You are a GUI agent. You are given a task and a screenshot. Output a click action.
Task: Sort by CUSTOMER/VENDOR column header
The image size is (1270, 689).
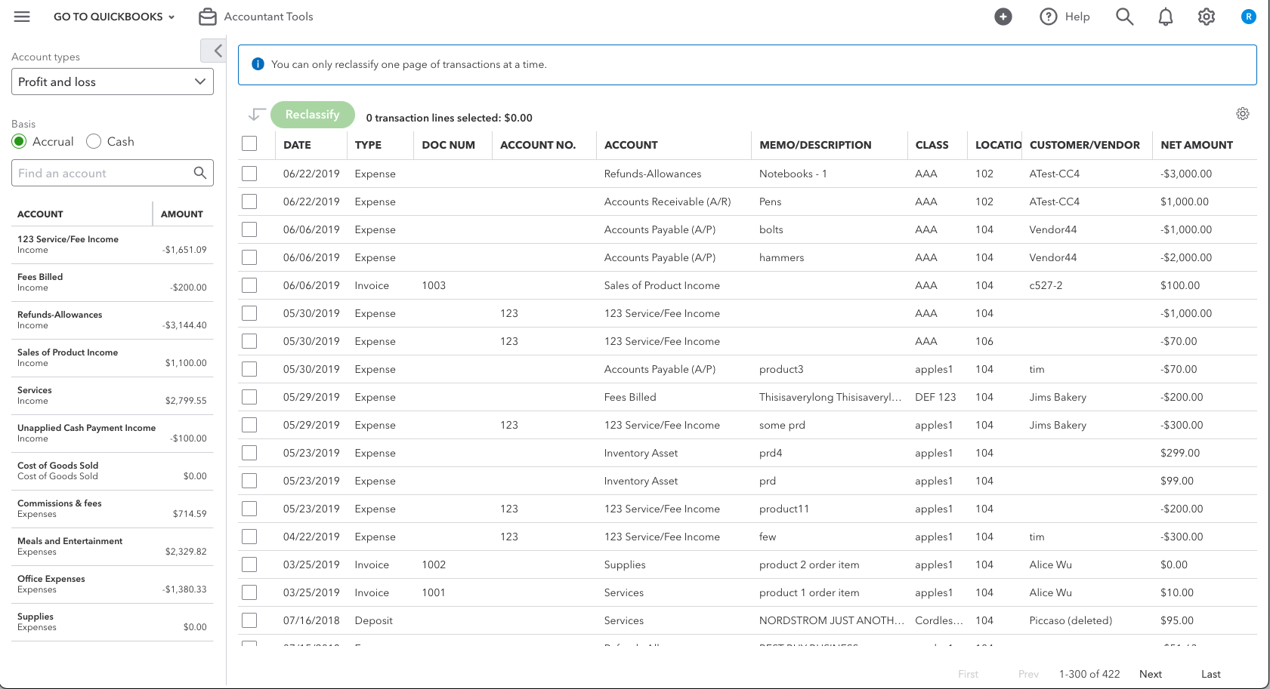pos(1085,145)
